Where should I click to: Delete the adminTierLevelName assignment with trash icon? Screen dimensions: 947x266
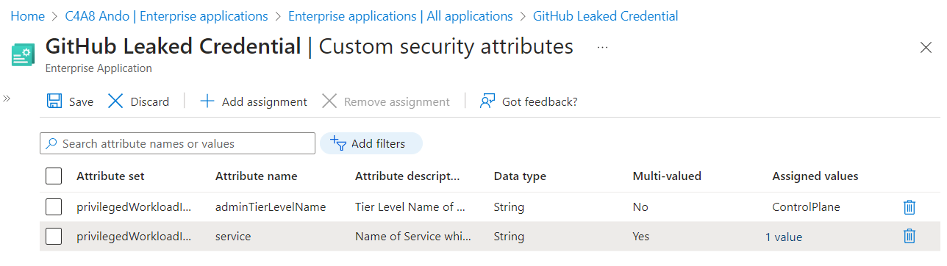(x=910, y=207)
